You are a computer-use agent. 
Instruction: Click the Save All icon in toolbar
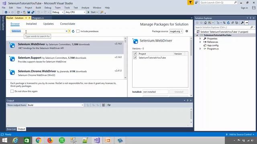coord(33,12)
